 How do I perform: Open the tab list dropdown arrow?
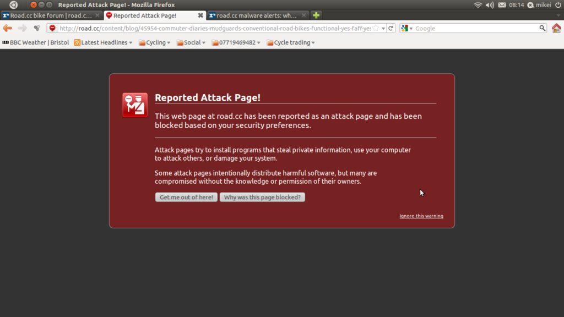click(558, 15)
